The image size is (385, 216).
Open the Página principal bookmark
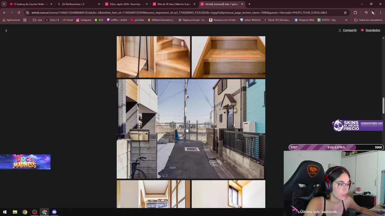[192, 20]
